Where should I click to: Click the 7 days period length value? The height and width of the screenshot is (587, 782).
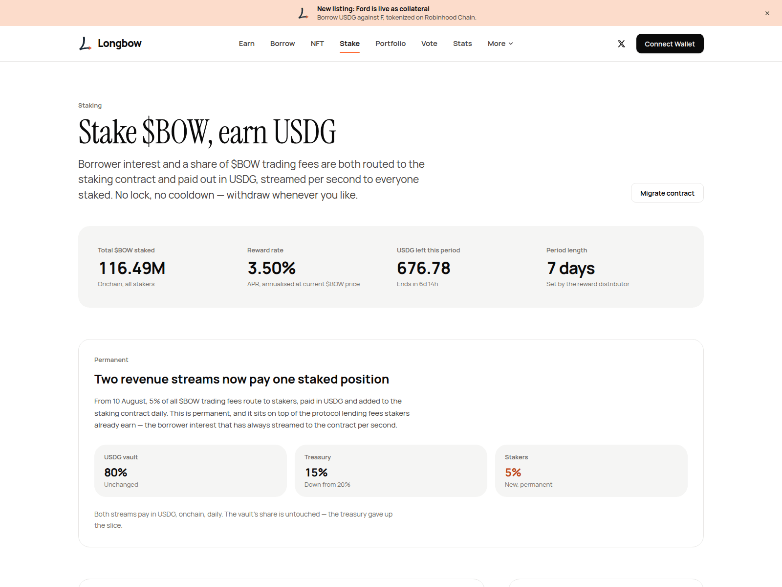click(x=571, y=268)
